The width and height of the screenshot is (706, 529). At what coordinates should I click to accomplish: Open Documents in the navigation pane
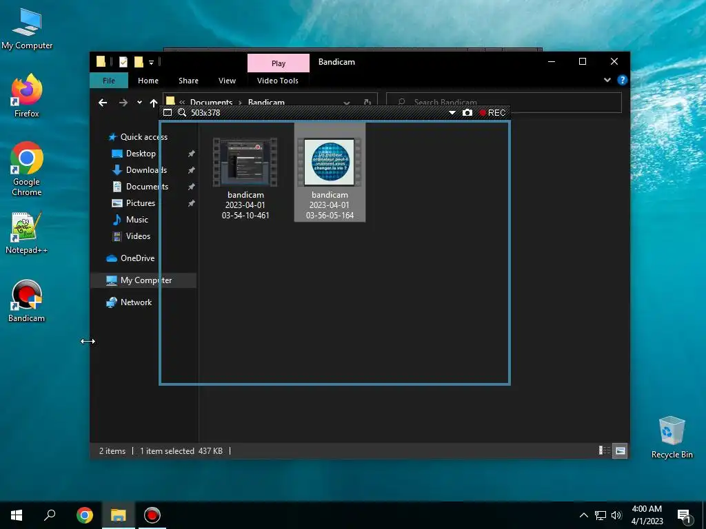click(x=147, y=186)
